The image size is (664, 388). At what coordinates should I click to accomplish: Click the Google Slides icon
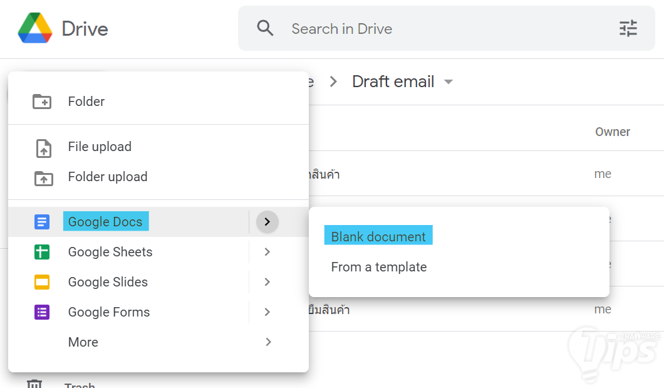coord(42,282)
